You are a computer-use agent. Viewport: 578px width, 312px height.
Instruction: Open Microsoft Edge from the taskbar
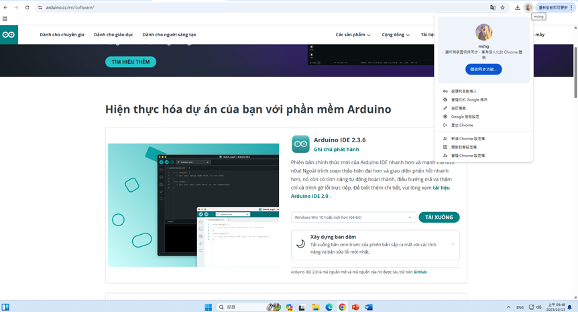pos(329,307)
